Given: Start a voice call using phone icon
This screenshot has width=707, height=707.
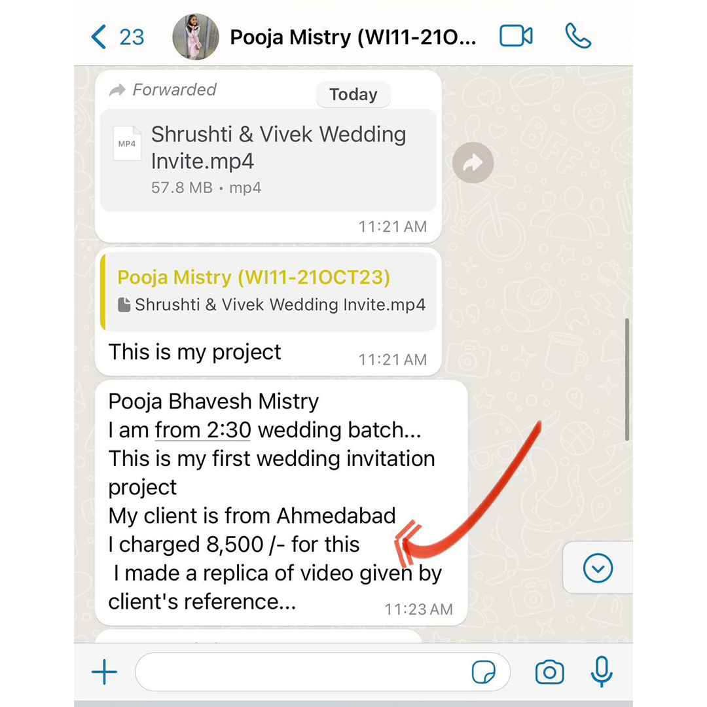Looking at the screenshot, I should click(578, 37).
